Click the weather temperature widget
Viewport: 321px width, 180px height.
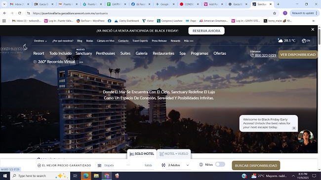coord(286,40)
